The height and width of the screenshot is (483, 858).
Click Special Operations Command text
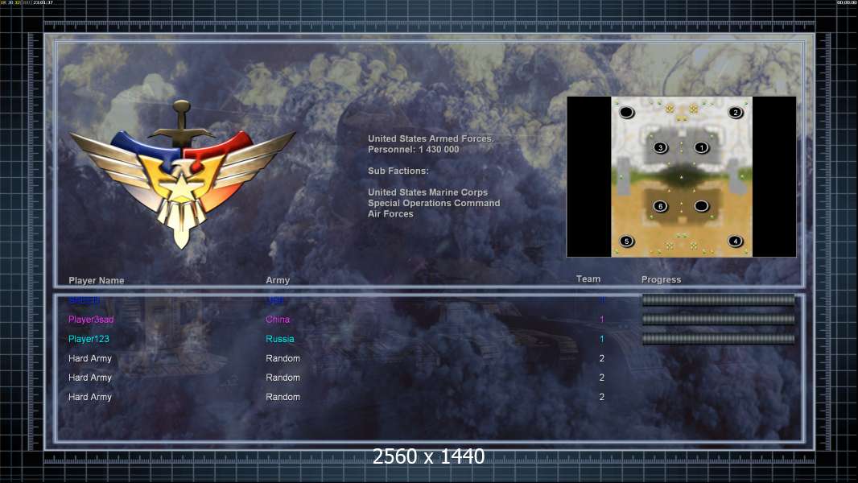pyautogui.click(x=434, y=203)
